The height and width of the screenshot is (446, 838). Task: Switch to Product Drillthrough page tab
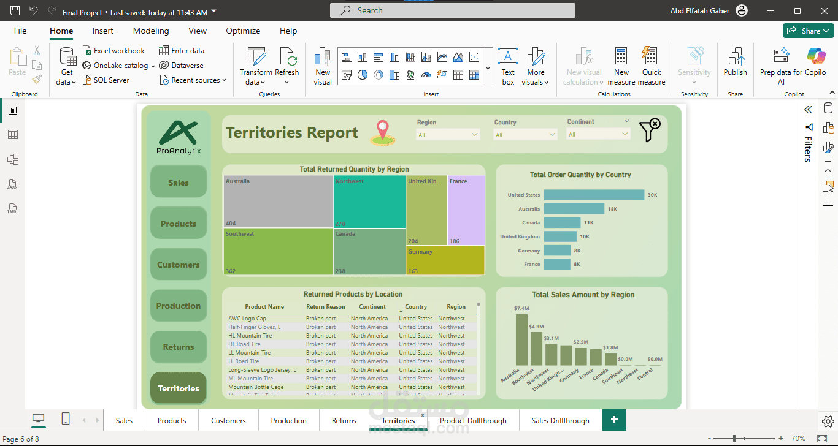473,421
